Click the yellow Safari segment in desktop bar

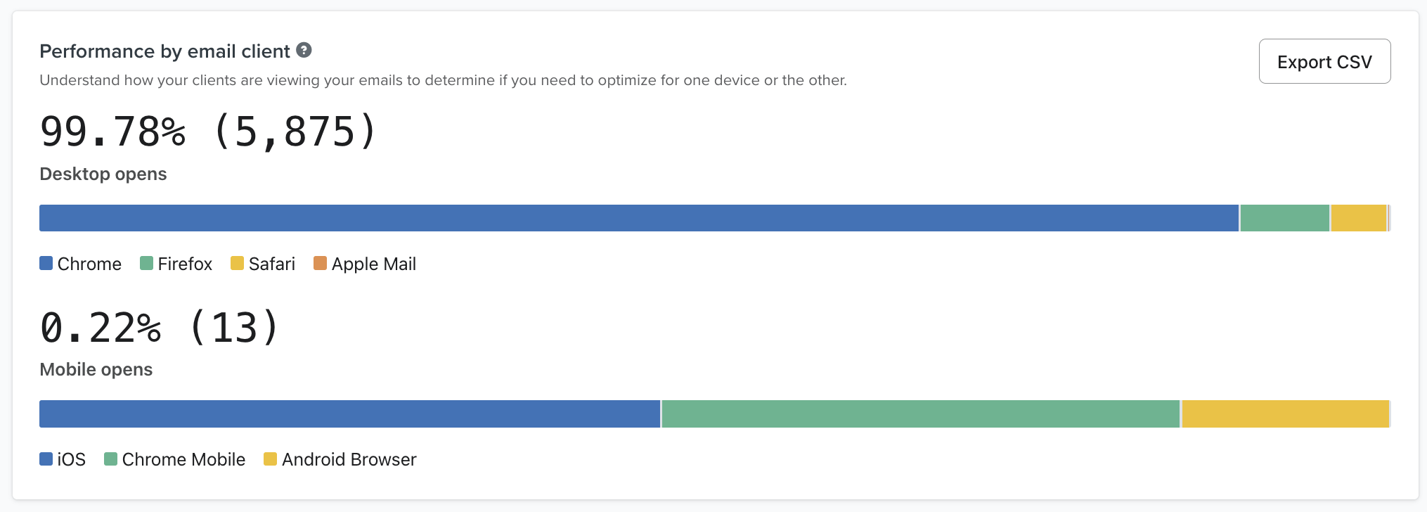(x=1358, y=218)
